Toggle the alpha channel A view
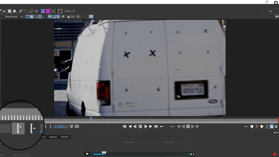 (x=32, y=16)
